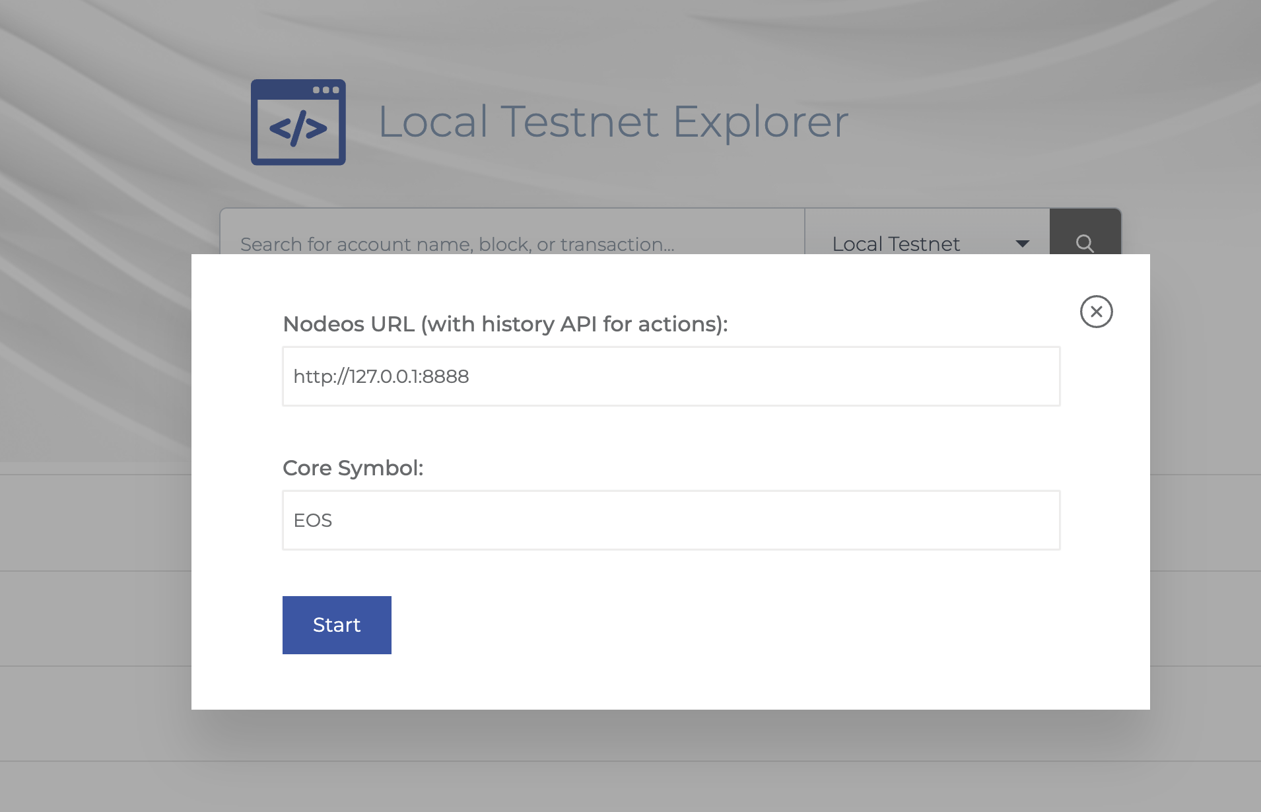This screenshot has height=812, width=1261.
Task: Focus the Nodeos URL input field
Action: coord(671,376)
